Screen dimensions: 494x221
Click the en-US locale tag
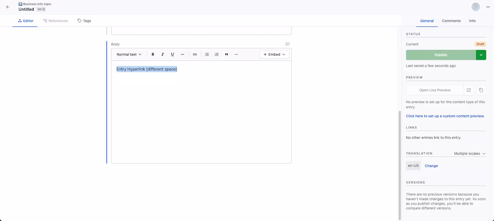413,165
